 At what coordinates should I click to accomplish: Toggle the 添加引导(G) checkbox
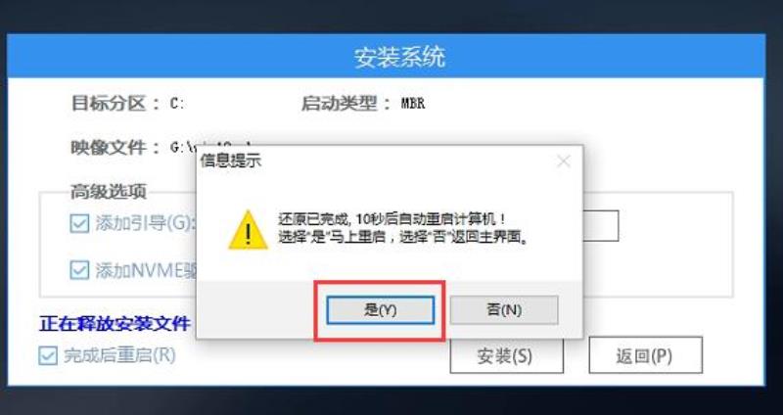[79, 223]
